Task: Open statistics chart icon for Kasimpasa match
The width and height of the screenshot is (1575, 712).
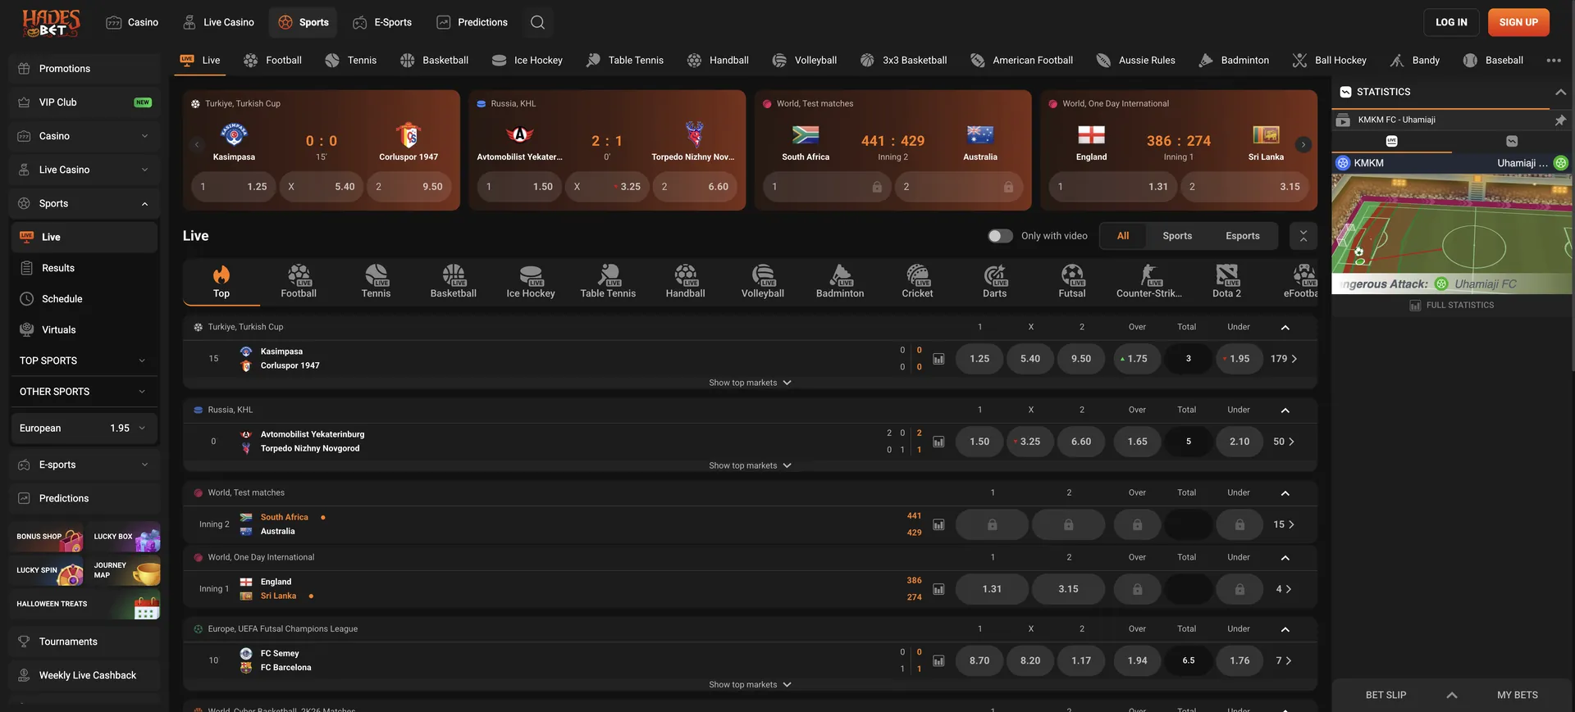Action: pyautogui.click(x=938, y=359)
